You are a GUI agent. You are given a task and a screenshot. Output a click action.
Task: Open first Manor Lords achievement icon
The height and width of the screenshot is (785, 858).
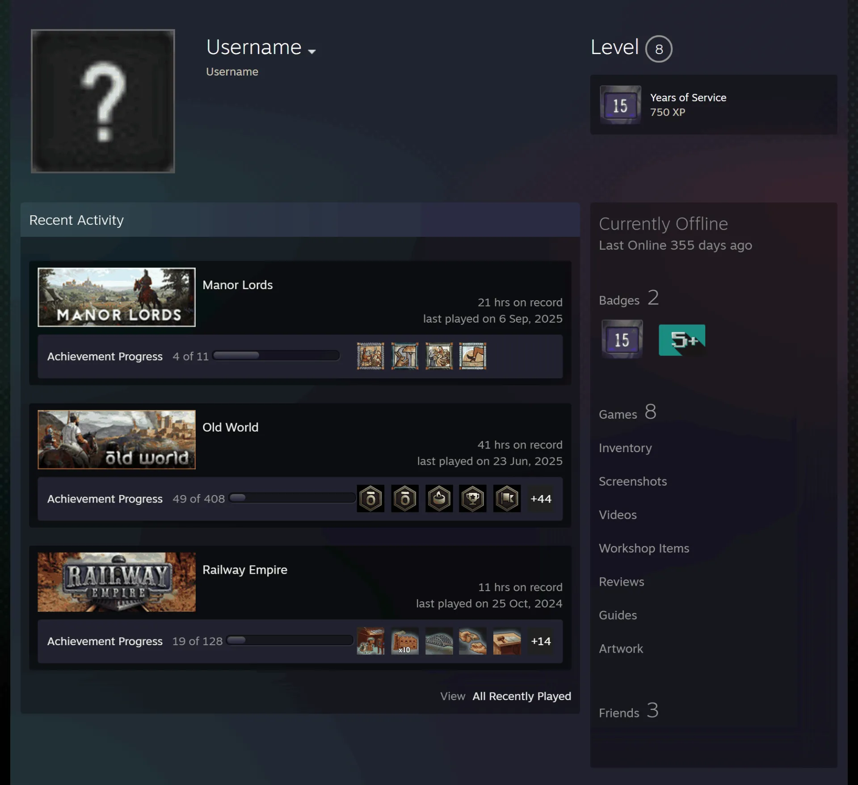(x=370, y=356)
